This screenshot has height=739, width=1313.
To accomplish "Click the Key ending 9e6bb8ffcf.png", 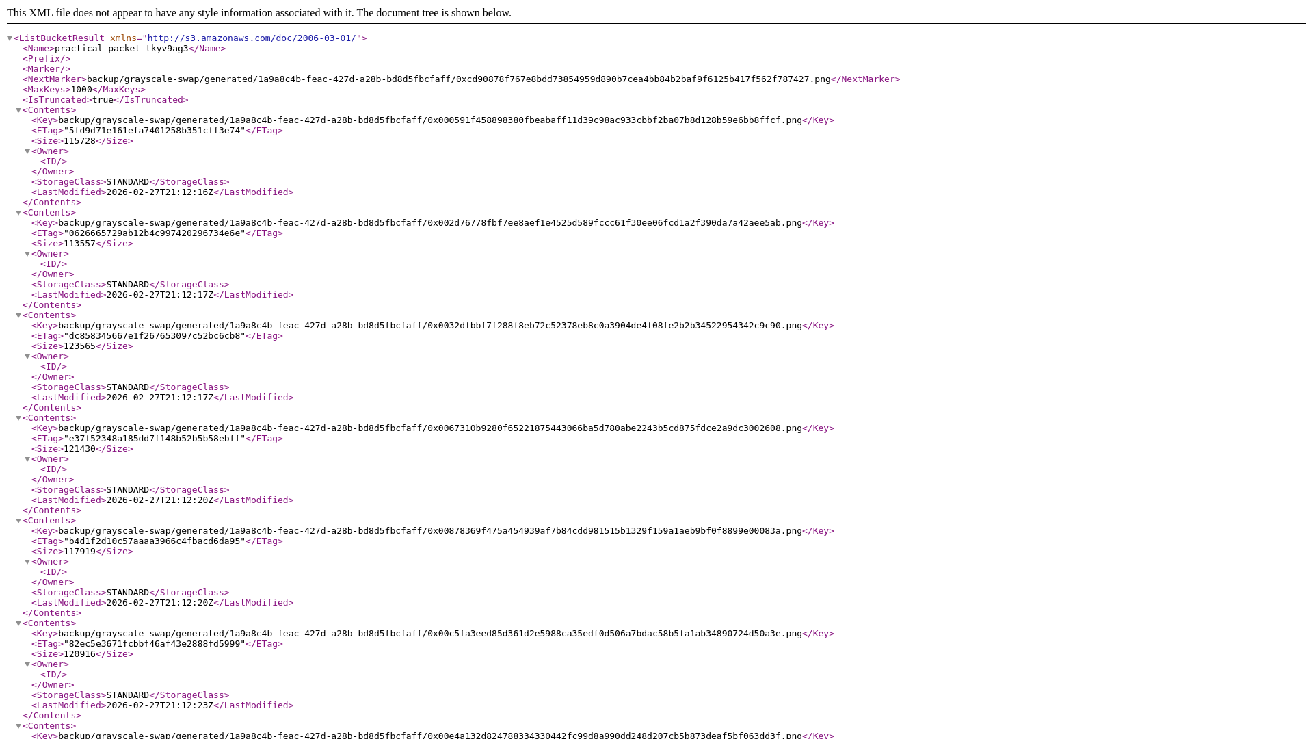I will click(x=429, y=120).
